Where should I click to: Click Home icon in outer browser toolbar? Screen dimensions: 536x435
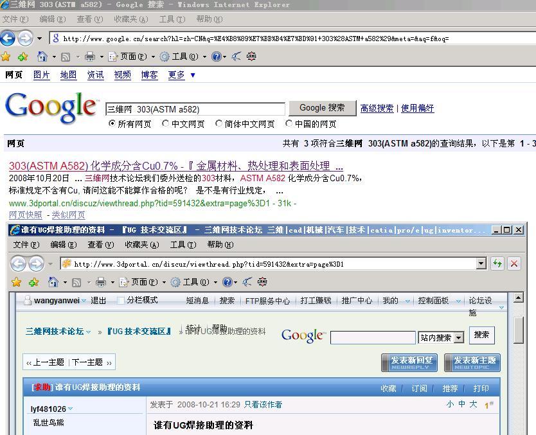click(x=42, y=57)
